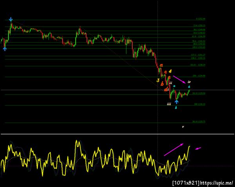The width and height of the screenshot is (235, 187).
Task: Click the orange d wave label
Action: 166,89
